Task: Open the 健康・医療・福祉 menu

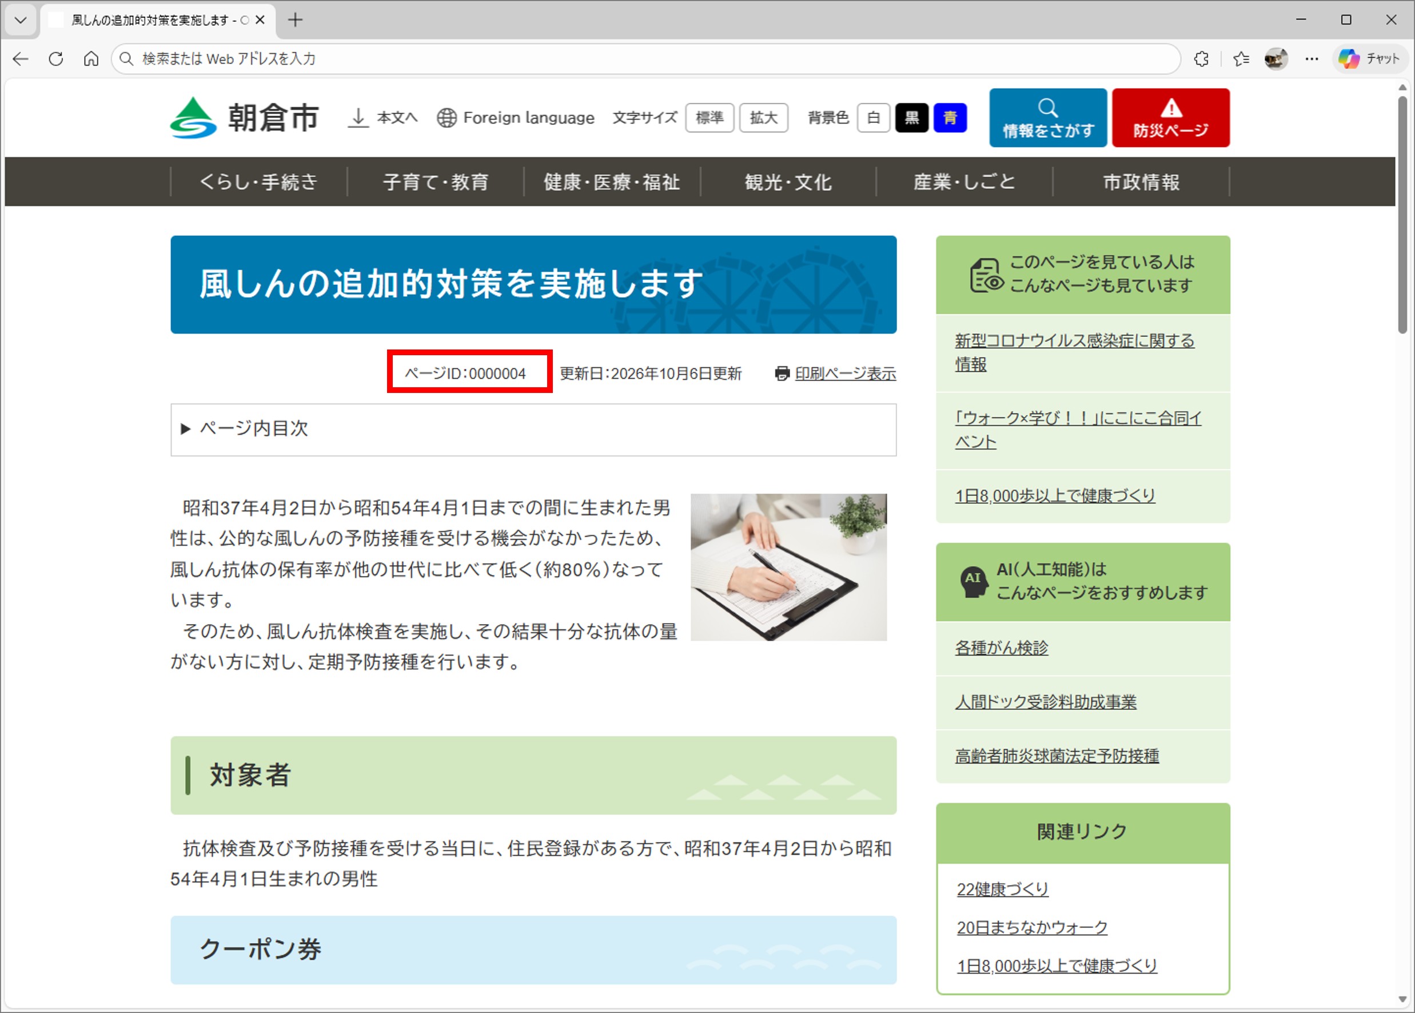Action: tap(611, 182)
